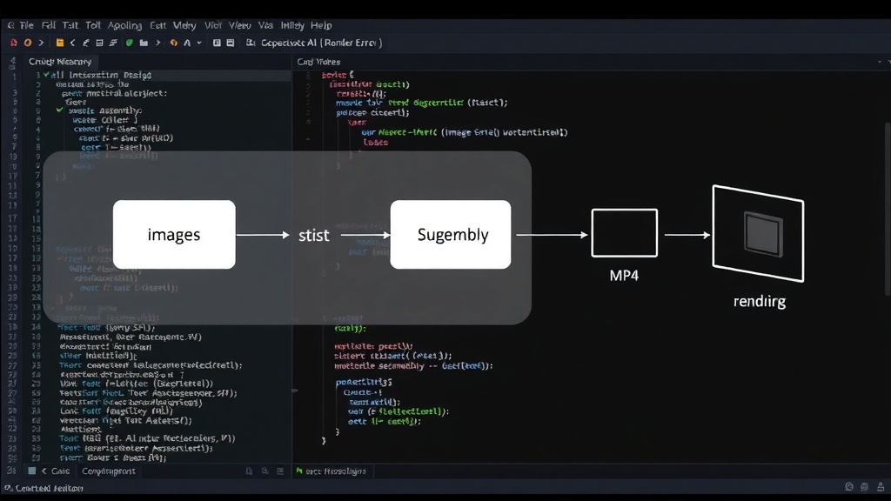Click the bookmark icon in bottom panel bar
The height and width of the screenshot is (501, 891).
click(x=249, y=471)
